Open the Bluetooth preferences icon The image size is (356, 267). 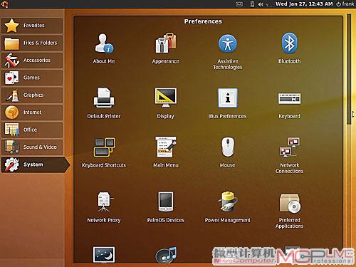[x=289, y=48]
